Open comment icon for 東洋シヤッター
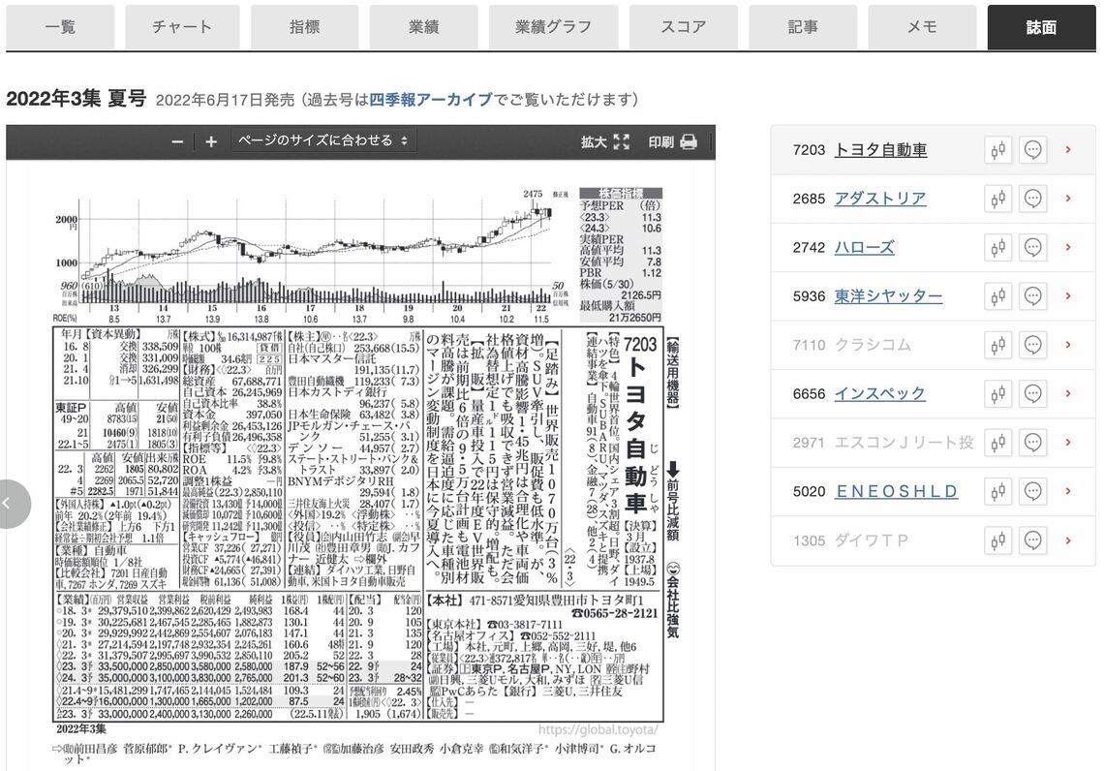The width and height of the screenshot is (1104, 771). tap(1032, 296)
